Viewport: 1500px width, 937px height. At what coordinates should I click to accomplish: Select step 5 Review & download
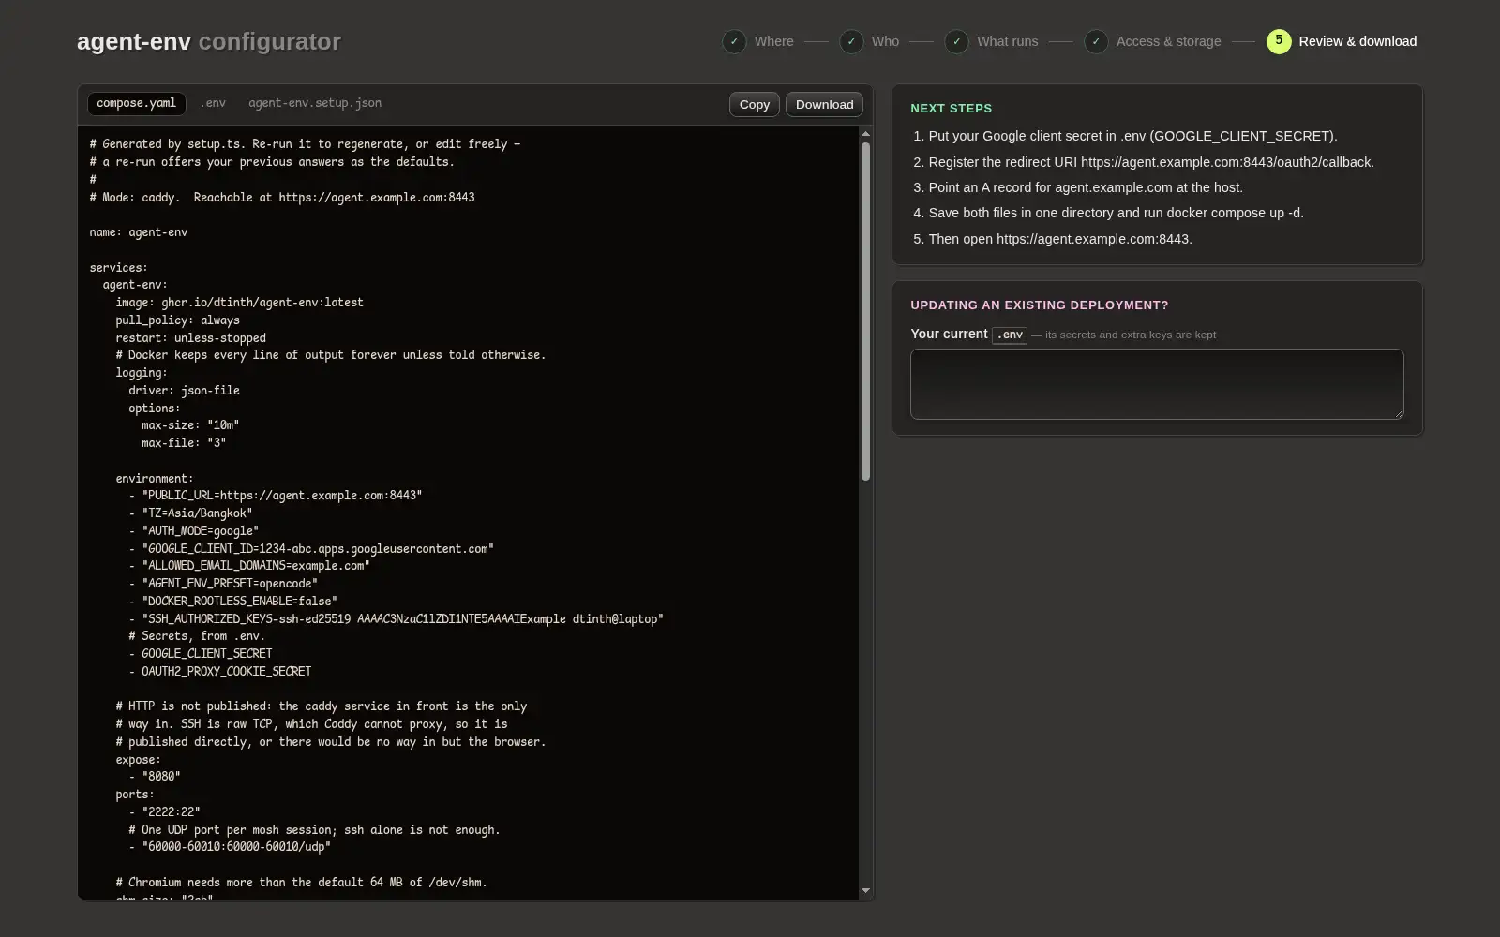tap(1342, 41)
